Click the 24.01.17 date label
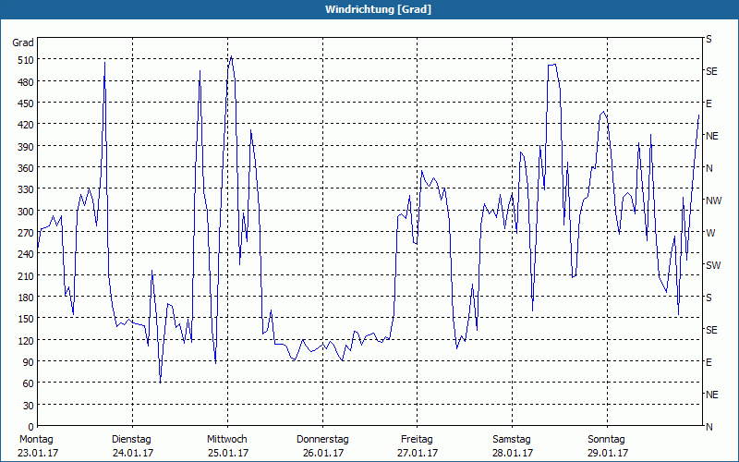The height and width of the screenshot is (462, 739). tap(133, 453)
